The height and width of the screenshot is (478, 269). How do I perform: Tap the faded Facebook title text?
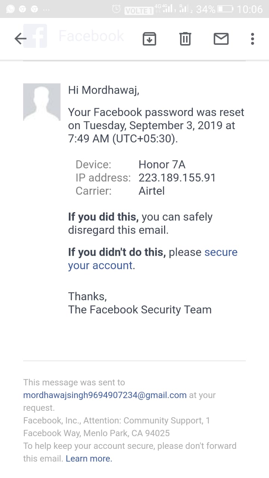pyautogui.click(x=91, y=36)
